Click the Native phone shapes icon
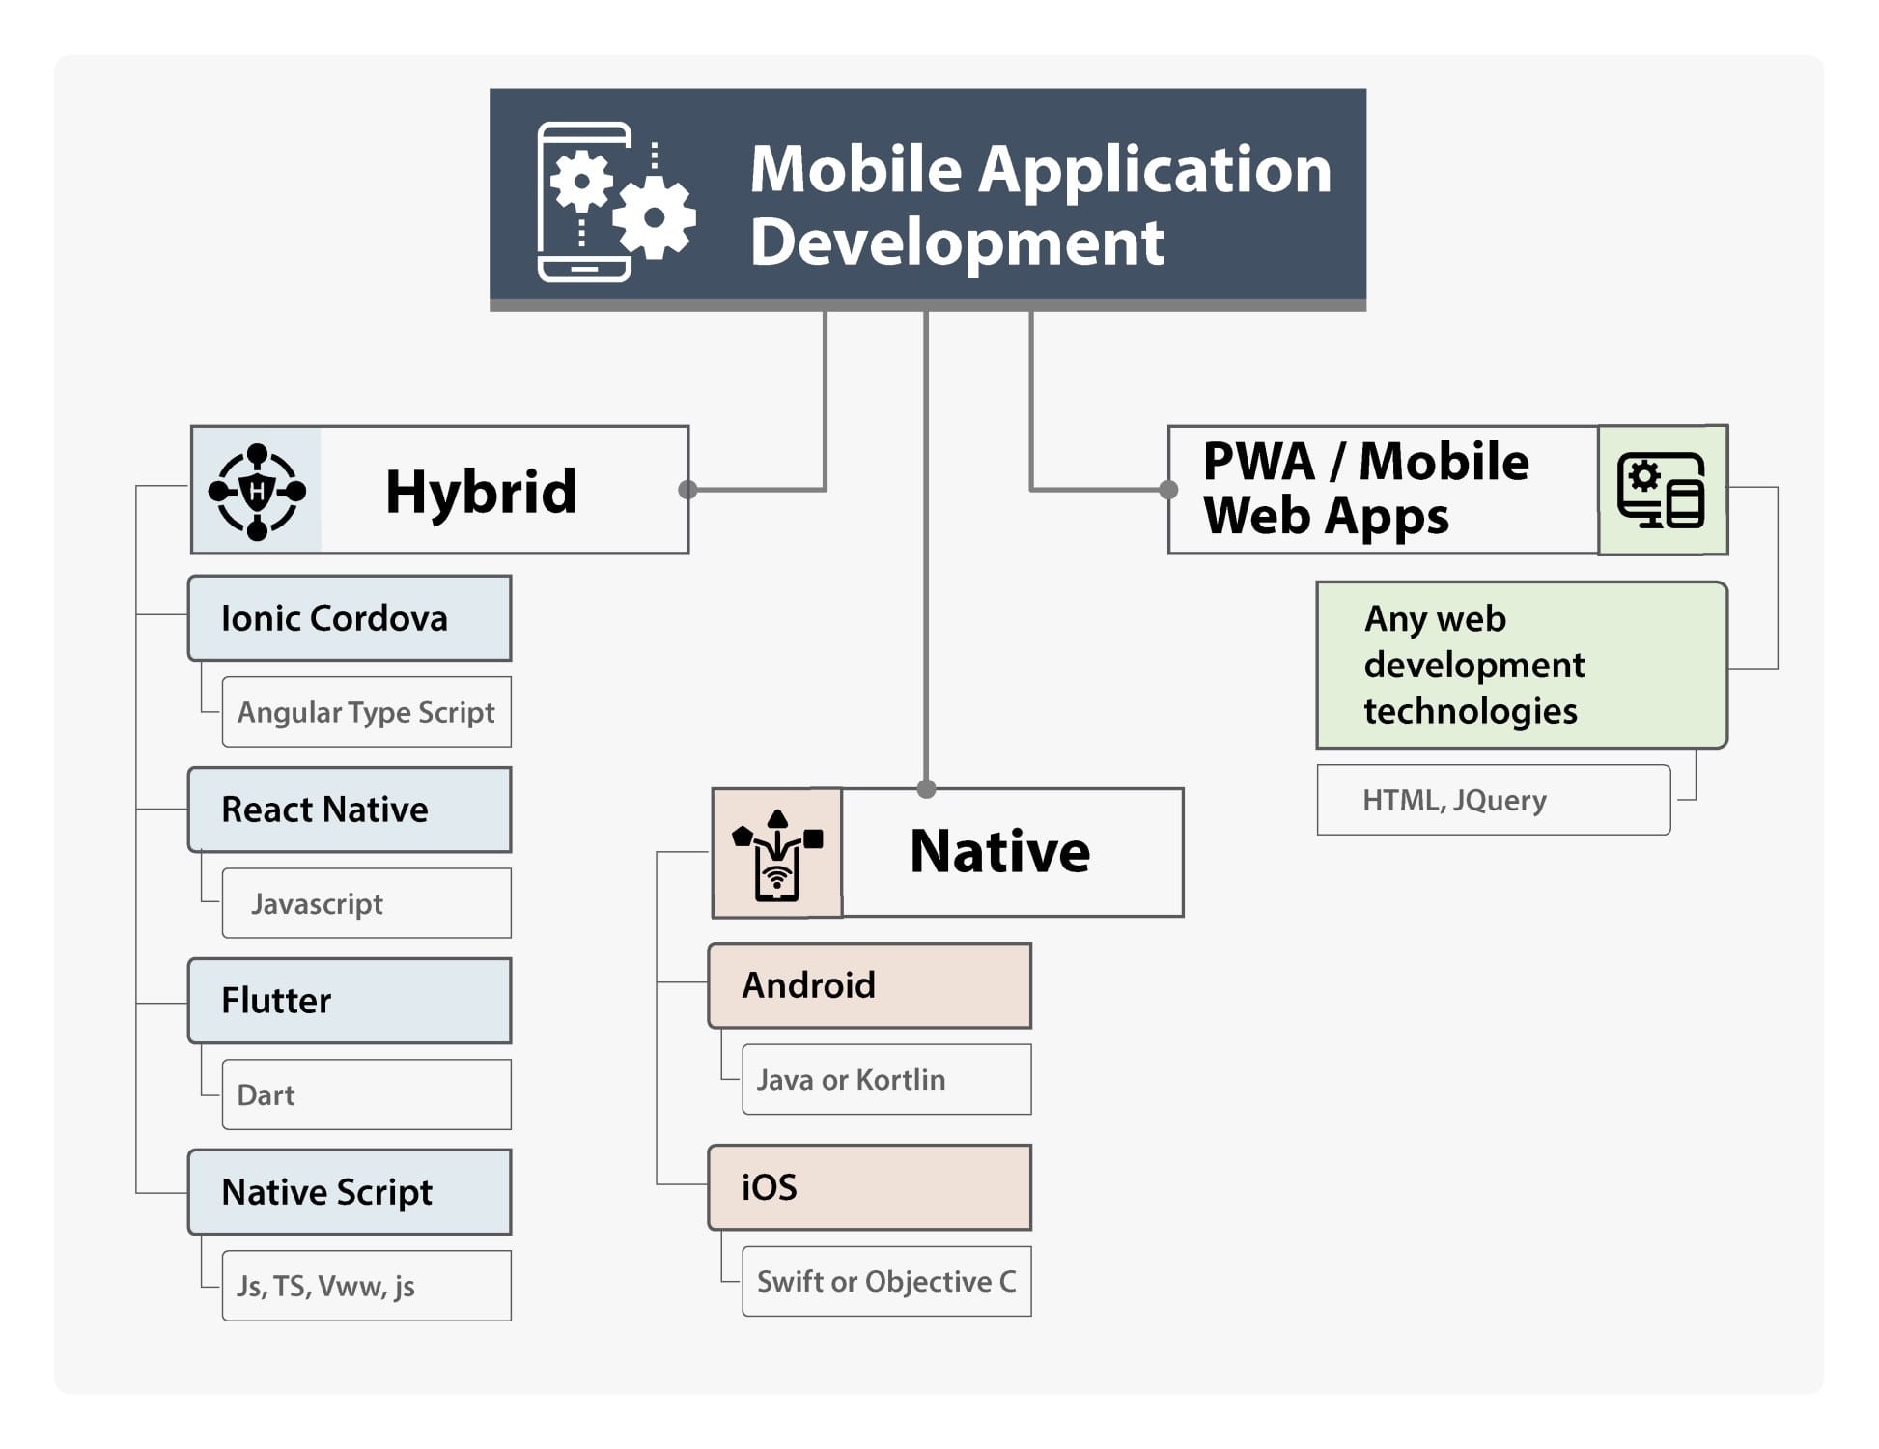The image size is (1879, 1449). (x=777, y=854)
